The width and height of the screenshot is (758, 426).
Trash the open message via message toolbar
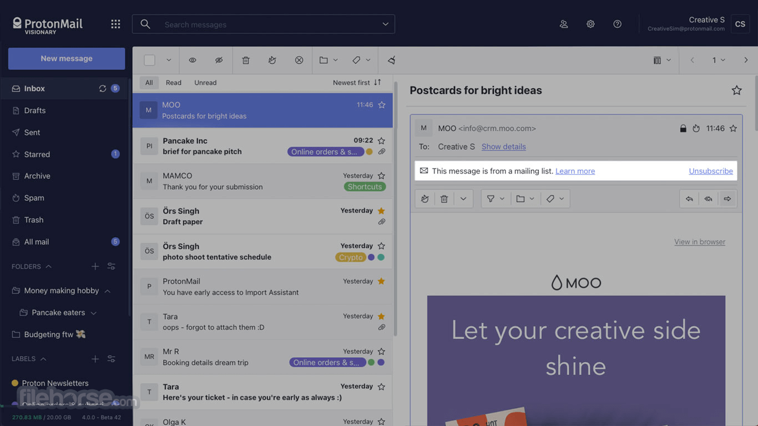tap(444, 199)
